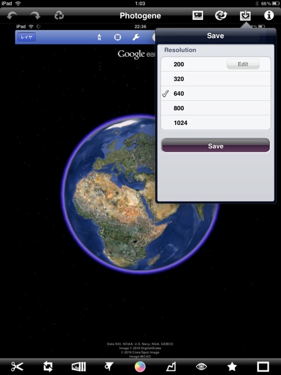Choose the 1024 resolution option
281x375 pixels.
coord(215,122)
